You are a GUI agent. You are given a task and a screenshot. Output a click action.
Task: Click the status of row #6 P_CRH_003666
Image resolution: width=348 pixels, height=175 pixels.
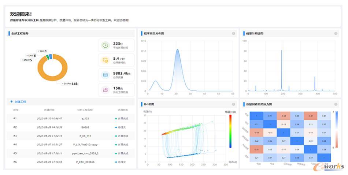(x=122, y=162)
